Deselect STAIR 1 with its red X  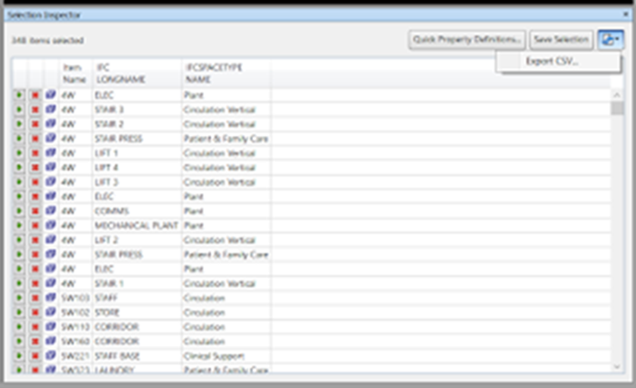tap(35, 284)
